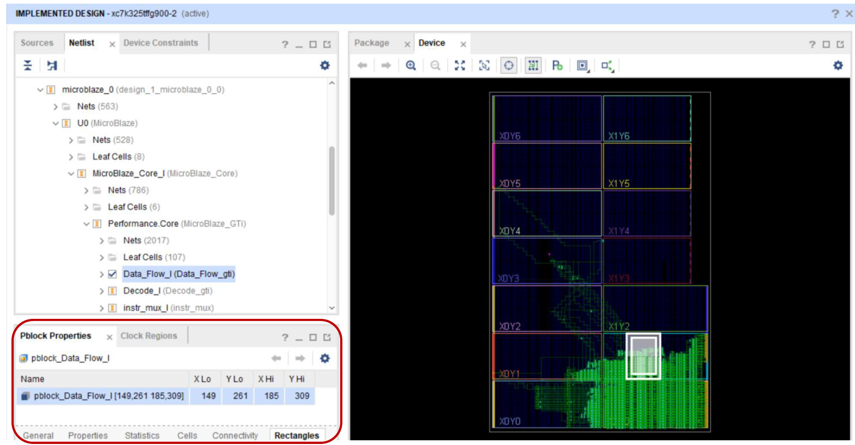Click Y Hi value 309
The image size is (855, 445).
(302, 396)
